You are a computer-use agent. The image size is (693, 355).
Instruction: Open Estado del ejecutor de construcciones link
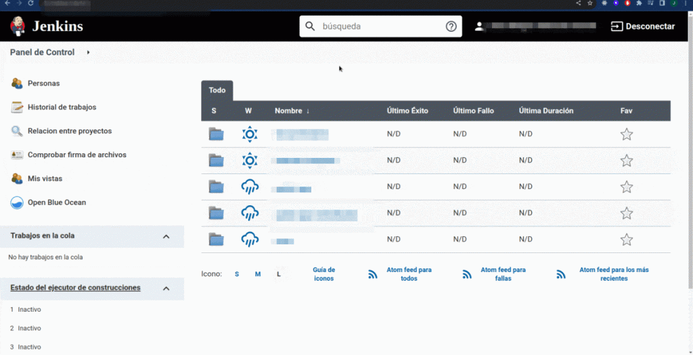pyautogui.click(x=76, y=288)
